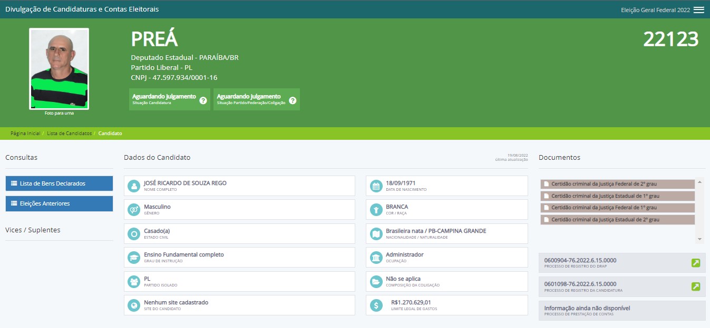This screenshot has height=328, width=710.
Task: Click the candidate's urna photo
Action: pyautogui.click(x=59, y=68)
